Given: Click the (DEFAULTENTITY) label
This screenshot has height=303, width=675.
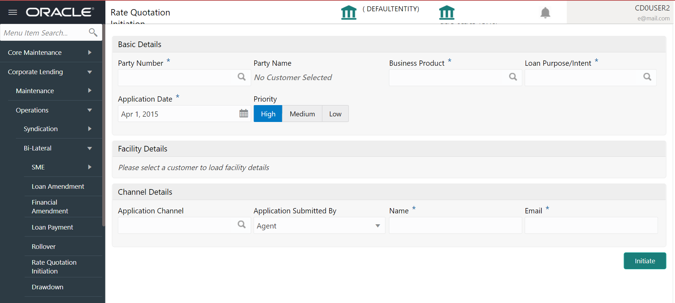Looking at the screenshot, I should tap(391, 9).
